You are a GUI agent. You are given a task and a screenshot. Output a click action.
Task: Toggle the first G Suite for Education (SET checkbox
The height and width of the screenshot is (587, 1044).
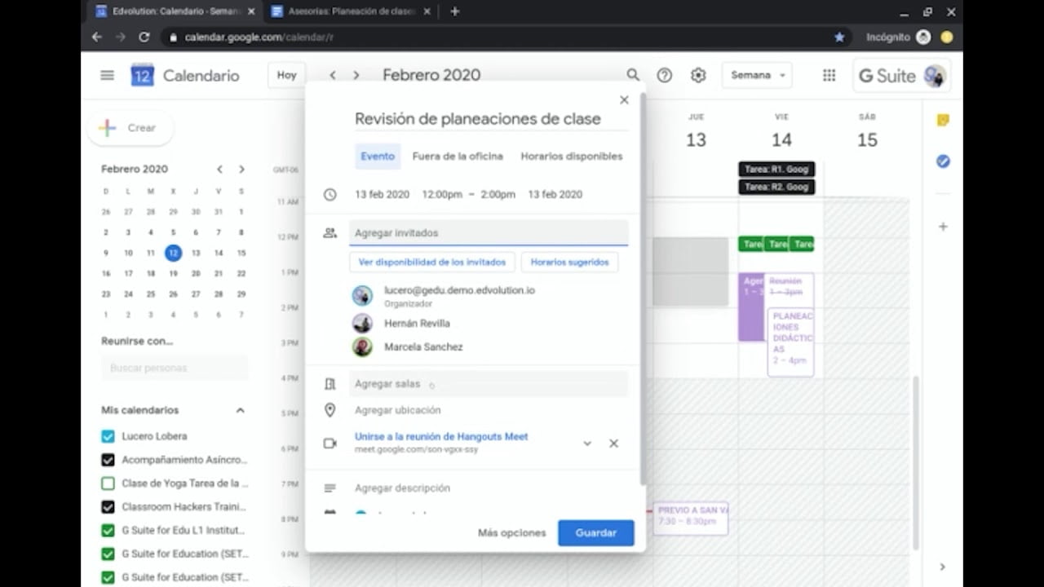tap(108, 554)
